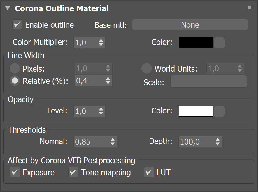Open the black outline Color swatch
This screenshot has width=258, height=192.
196,42
